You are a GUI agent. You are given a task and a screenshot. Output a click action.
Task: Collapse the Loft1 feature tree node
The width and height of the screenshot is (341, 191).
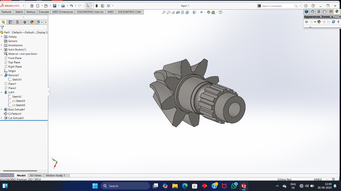point(1,92)
